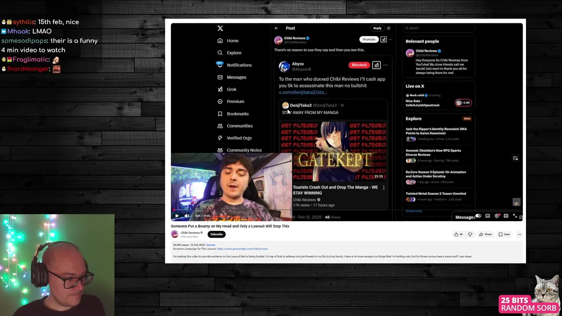Click Grok icon beside Blocked button
The image size is (562, 316).
[376, 65]
